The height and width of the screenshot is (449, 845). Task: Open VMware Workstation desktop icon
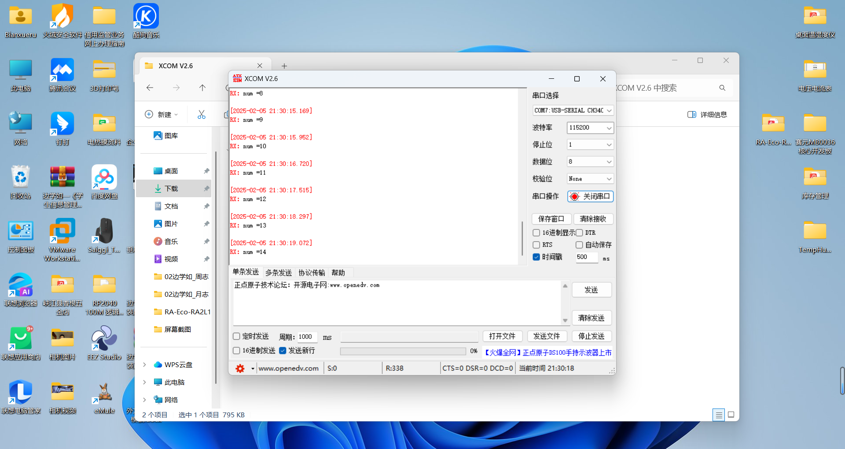[62, 240]
